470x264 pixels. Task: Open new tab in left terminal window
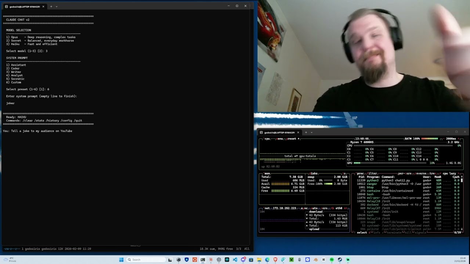coord(51,6)
